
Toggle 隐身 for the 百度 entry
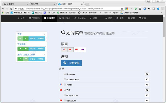41,38
